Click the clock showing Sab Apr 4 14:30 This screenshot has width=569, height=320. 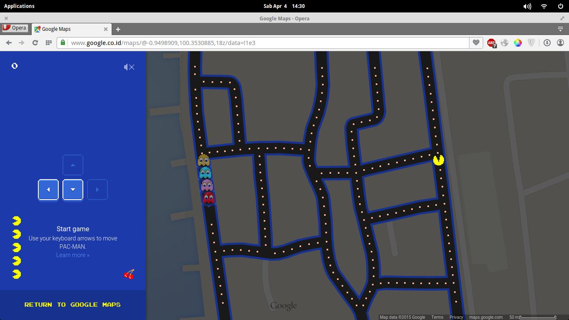click(284, 6)
